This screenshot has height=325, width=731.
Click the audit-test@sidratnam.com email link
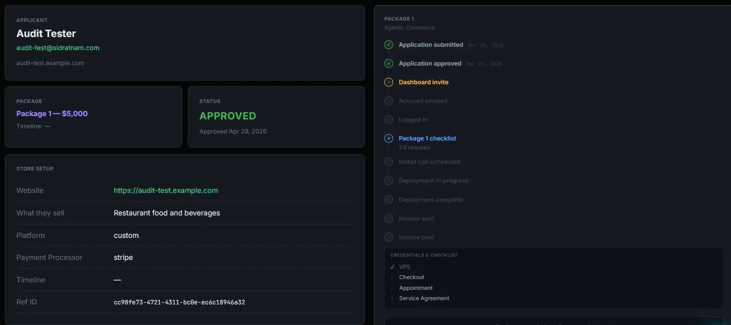tap(58, 48)
